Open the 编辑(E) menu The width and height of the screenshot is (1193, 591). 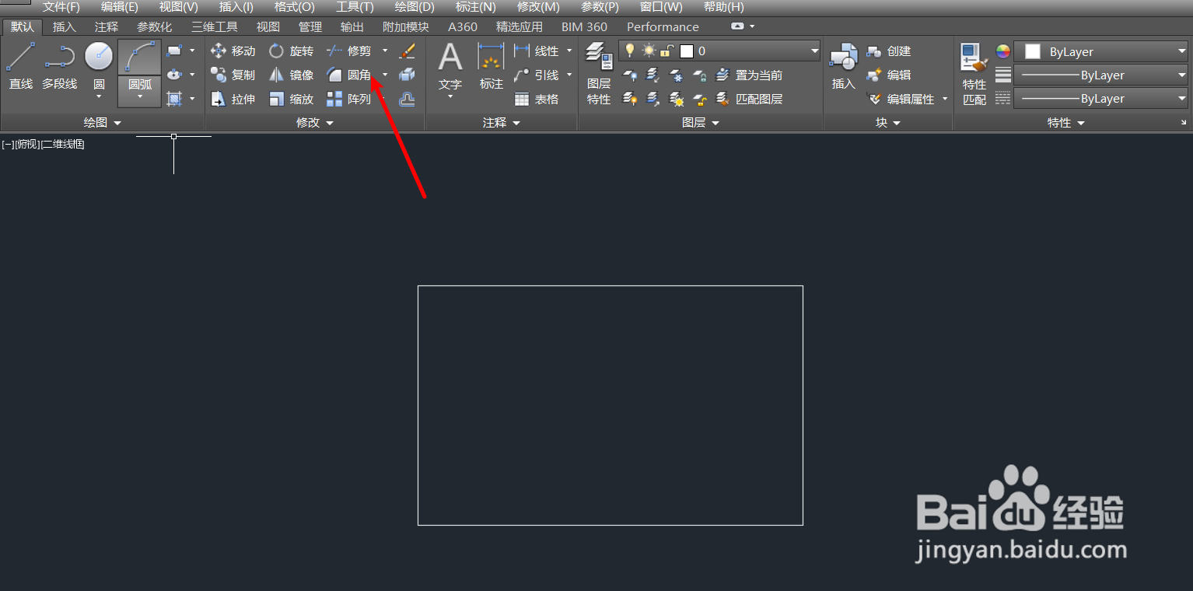click(120, 7)
